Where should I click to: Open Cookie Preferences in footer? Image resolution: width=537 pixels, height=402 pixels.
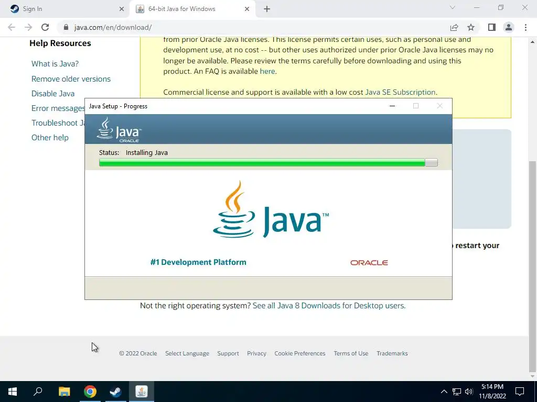(299, 353)
